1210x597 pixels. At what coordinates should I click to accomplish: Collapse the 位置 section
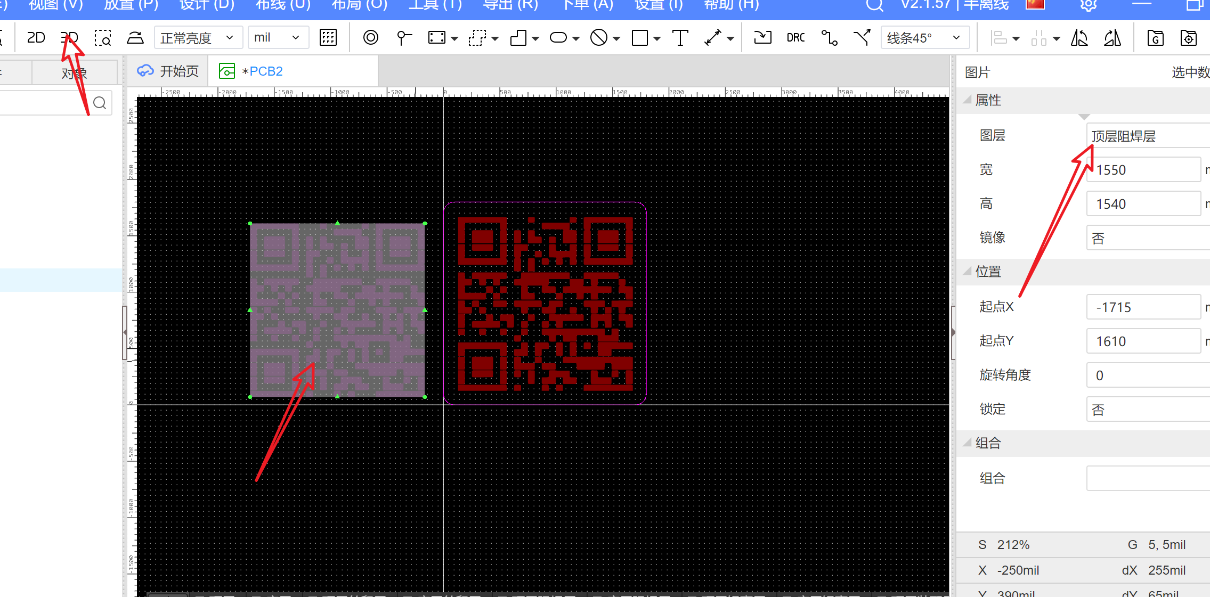click(x=967, y=272)
